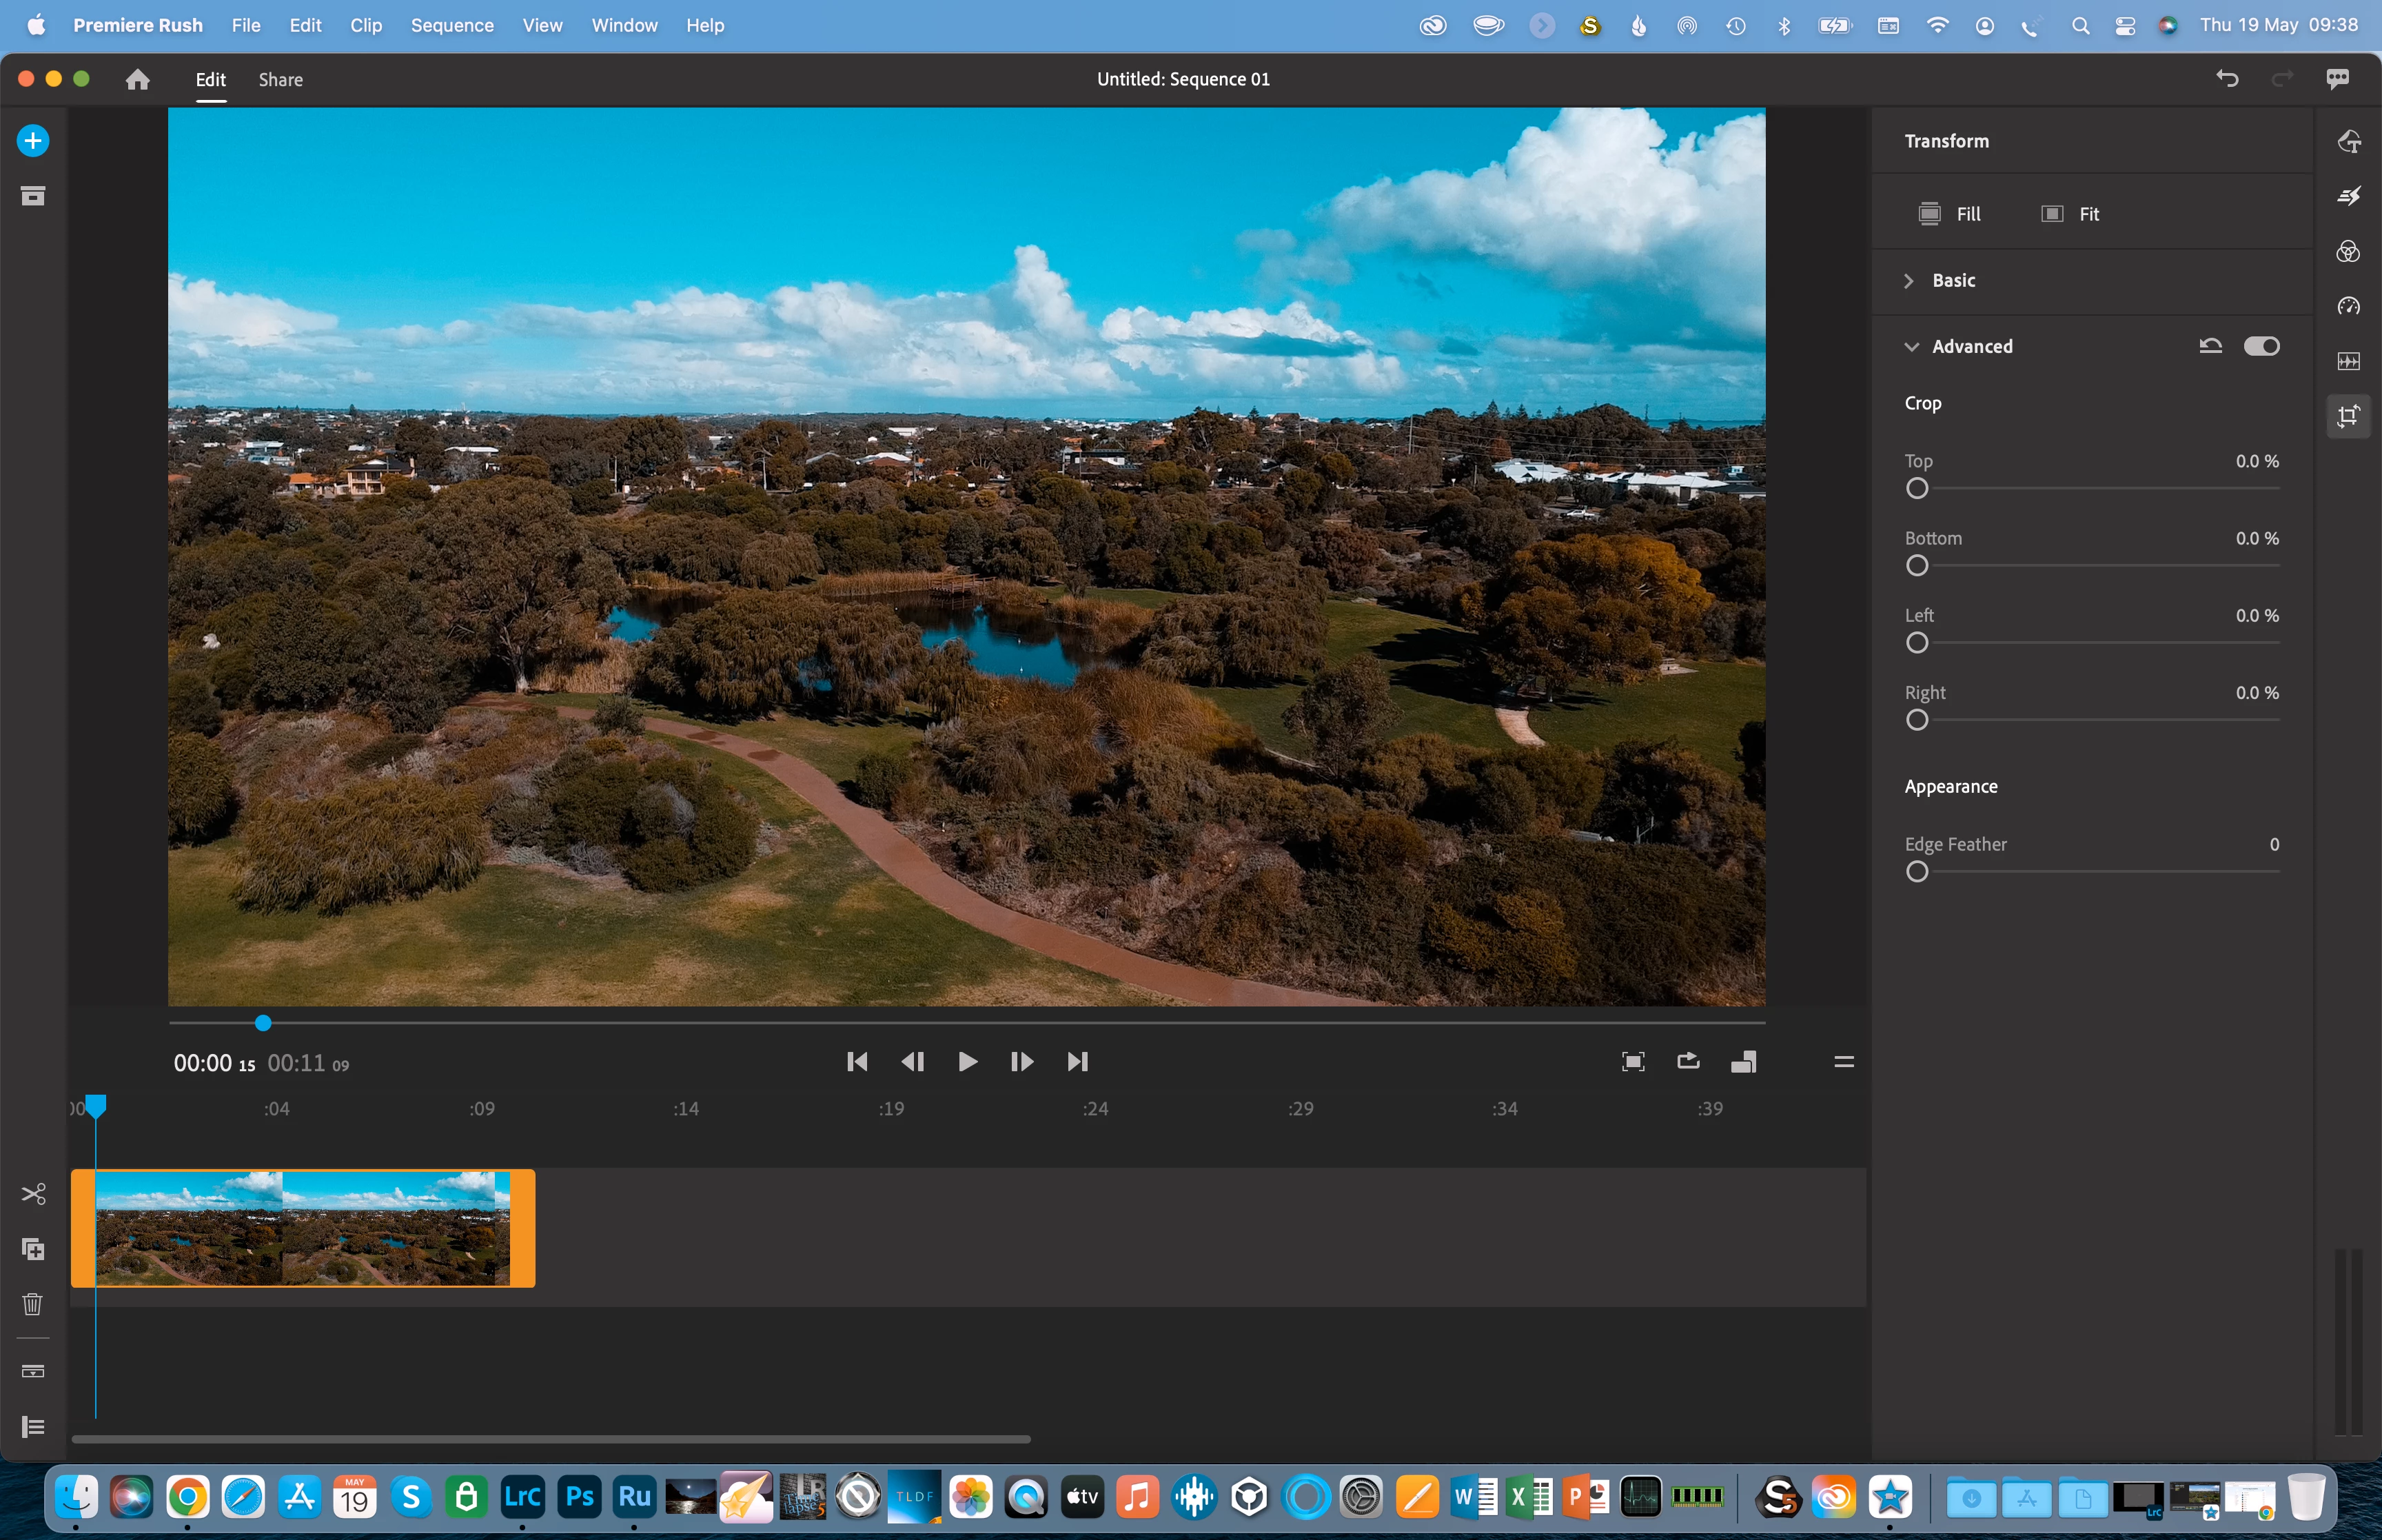
Task: Toggle the Advanced crop on/off switch
Action: point(2261,346)
